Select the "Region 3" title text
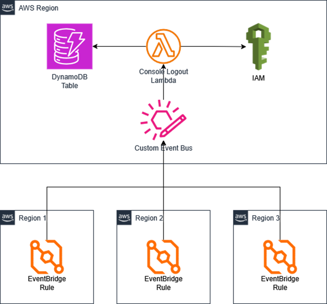327x304 pixels. click(x=265, y=218)
